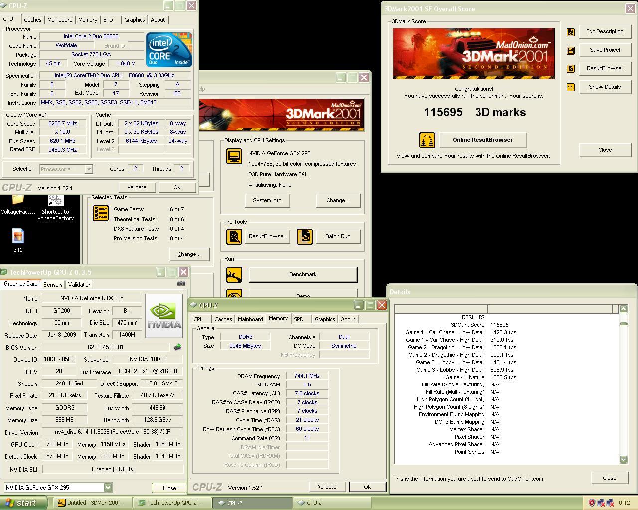Image resolution: width=638 pixels, height=510 pixels.
Task: Click the GPU-Z camera screenshot icon
Action: pos(181,284)
